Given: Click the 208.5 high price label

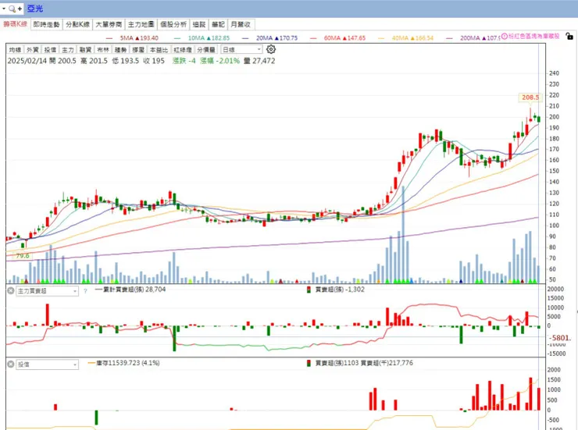Looking at the screenshot, I should pyautogui.click(x=530, y=98).
